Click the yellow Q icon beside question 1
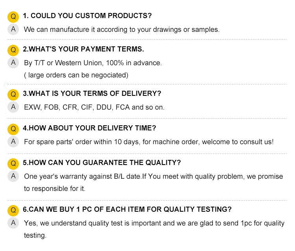The image size is (295, 251). pos(13,16)
